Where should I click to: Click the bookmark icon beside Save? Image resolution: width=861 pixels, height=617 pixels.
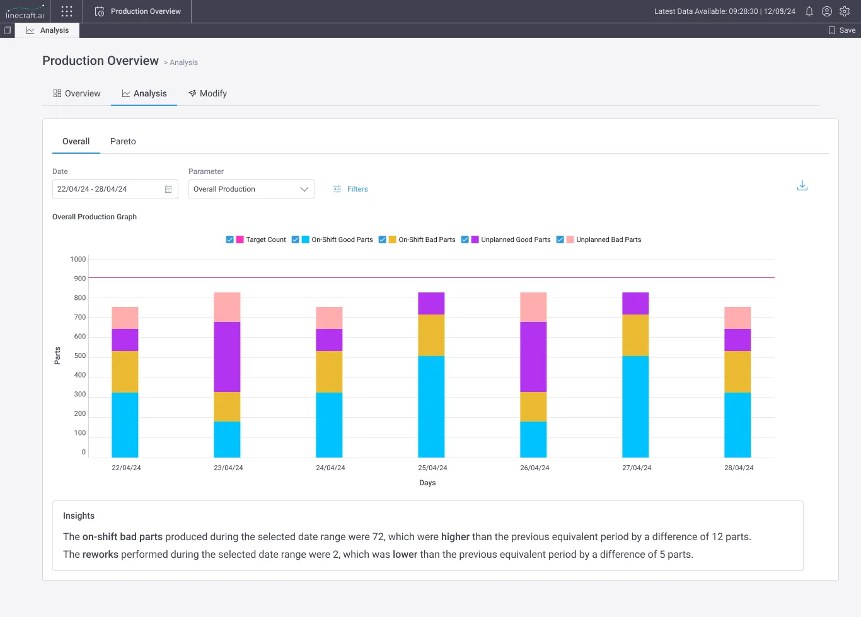click(832, 30)
